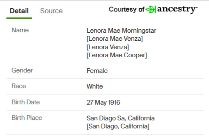This screenshot has width=209, height=136.
Task: Click the Name field label
Action: [x=20, y=30]
